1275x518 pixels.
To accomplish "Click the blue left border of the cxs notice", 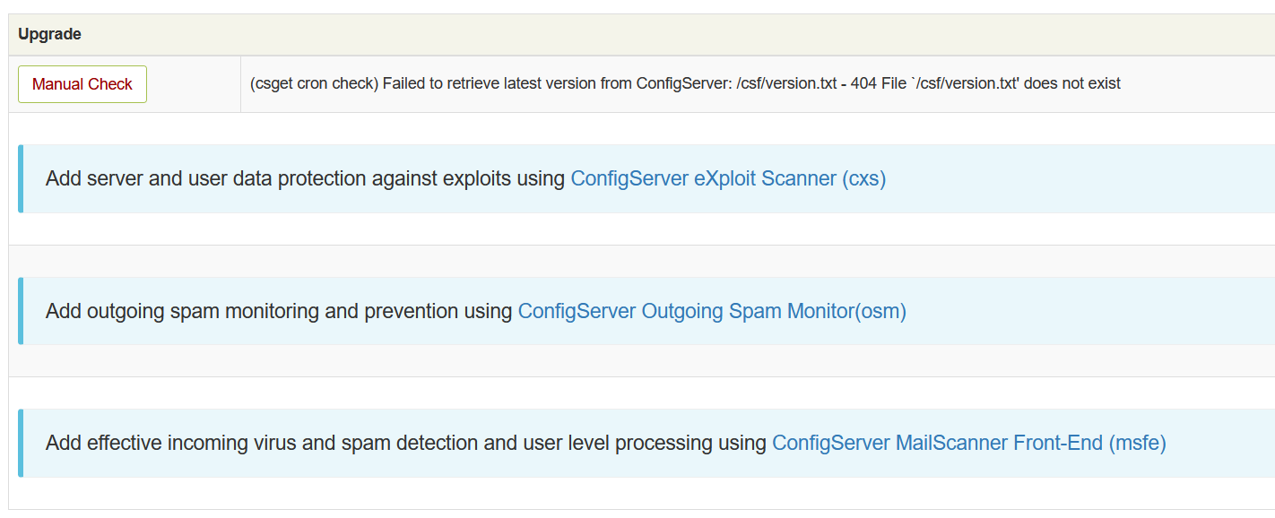I will [x=21, y=178].
